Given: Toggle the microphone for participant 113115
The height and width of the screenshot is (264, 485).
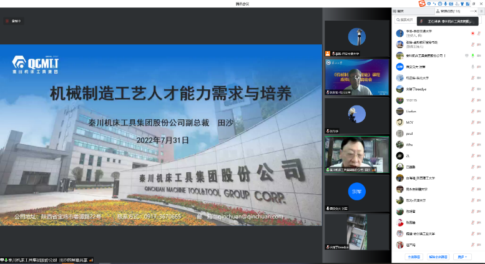Looking at the screenshot, I should 473,100.
